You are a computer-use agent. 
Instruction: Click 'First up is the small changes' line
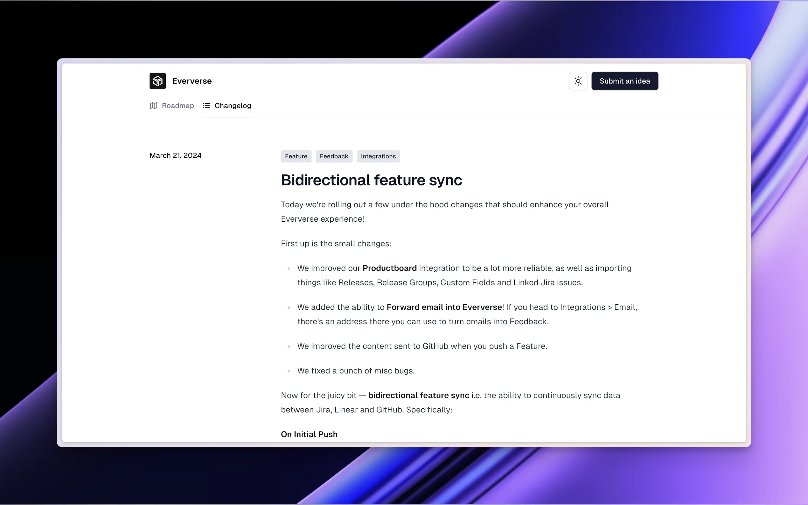(336, 244)
